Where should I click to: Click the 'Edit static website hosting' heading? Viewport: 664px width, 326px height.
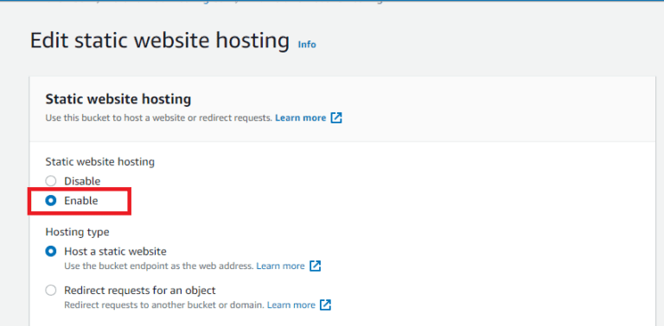(160, 41)
